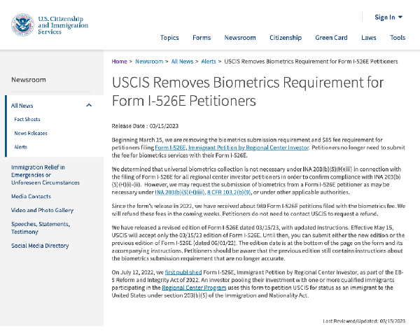Open the Citizenship menu

coord(286,38)
